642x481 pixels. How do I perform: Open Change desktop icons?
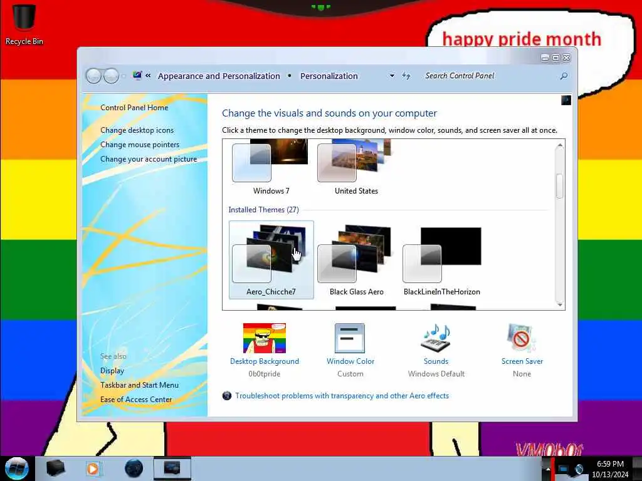point(137,130)
